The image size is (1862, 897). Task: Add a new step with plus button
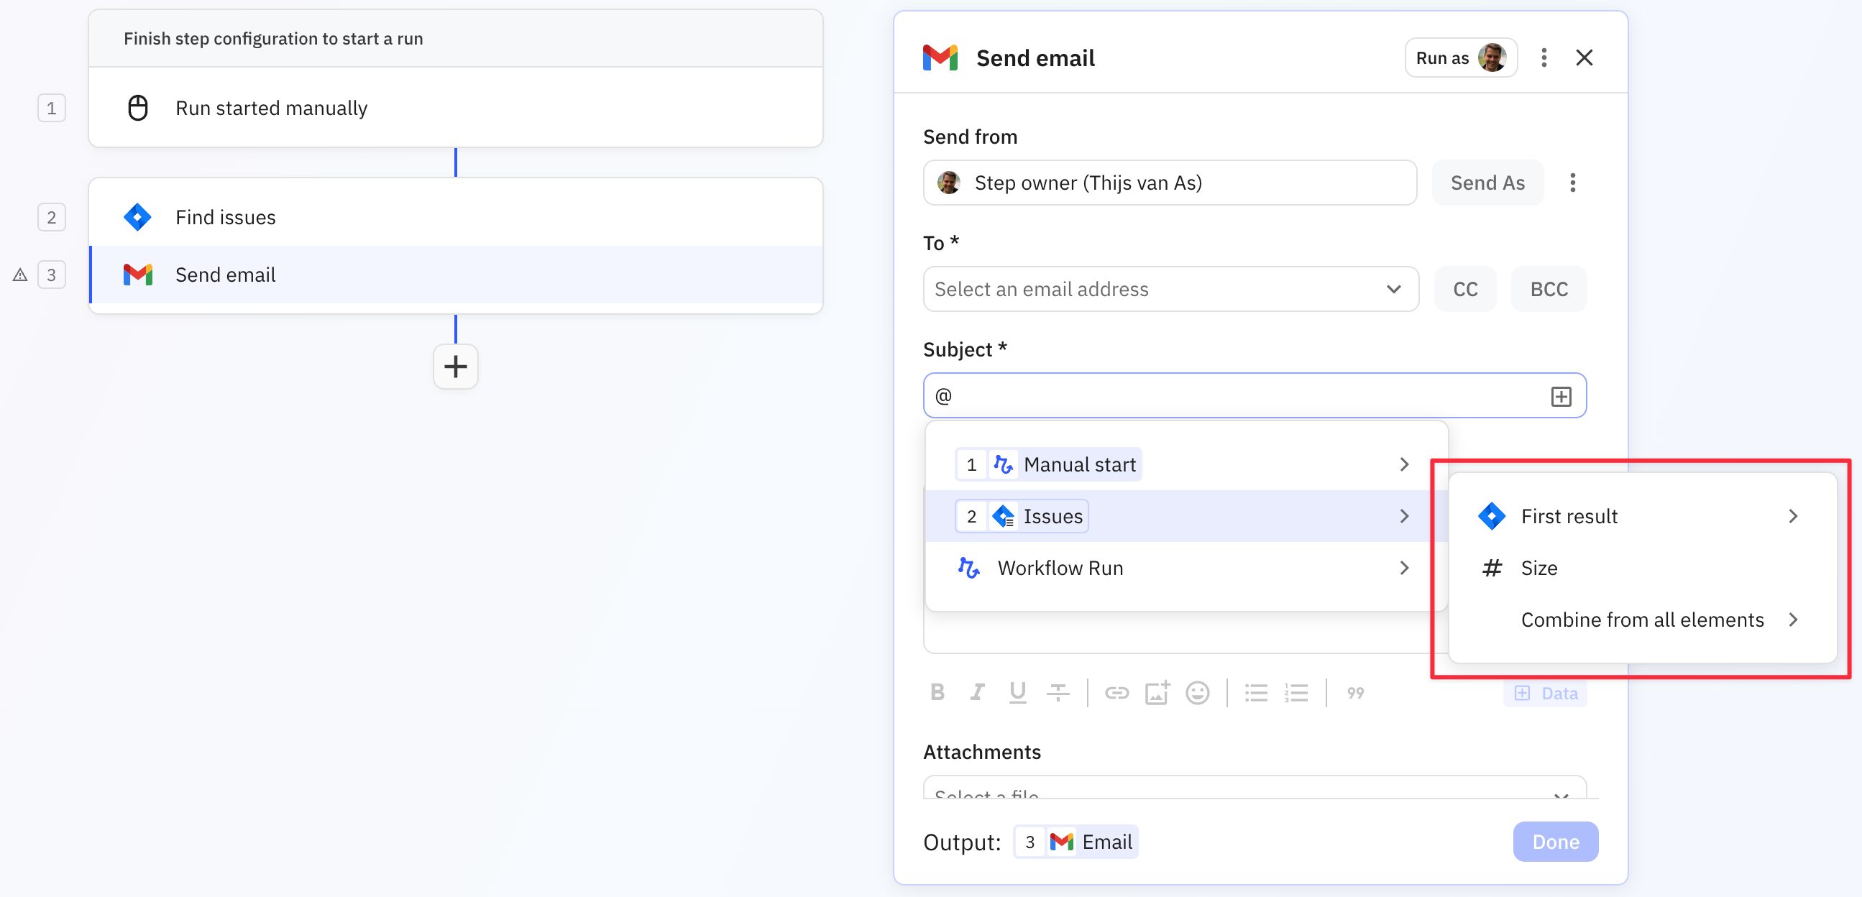(x=455, y=367)
